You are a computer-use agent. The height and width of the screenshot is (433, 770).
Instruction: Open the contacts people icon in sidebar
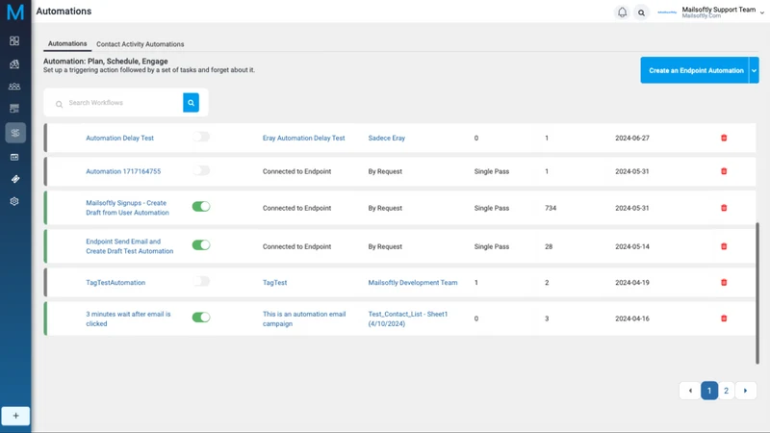[14, 87]
